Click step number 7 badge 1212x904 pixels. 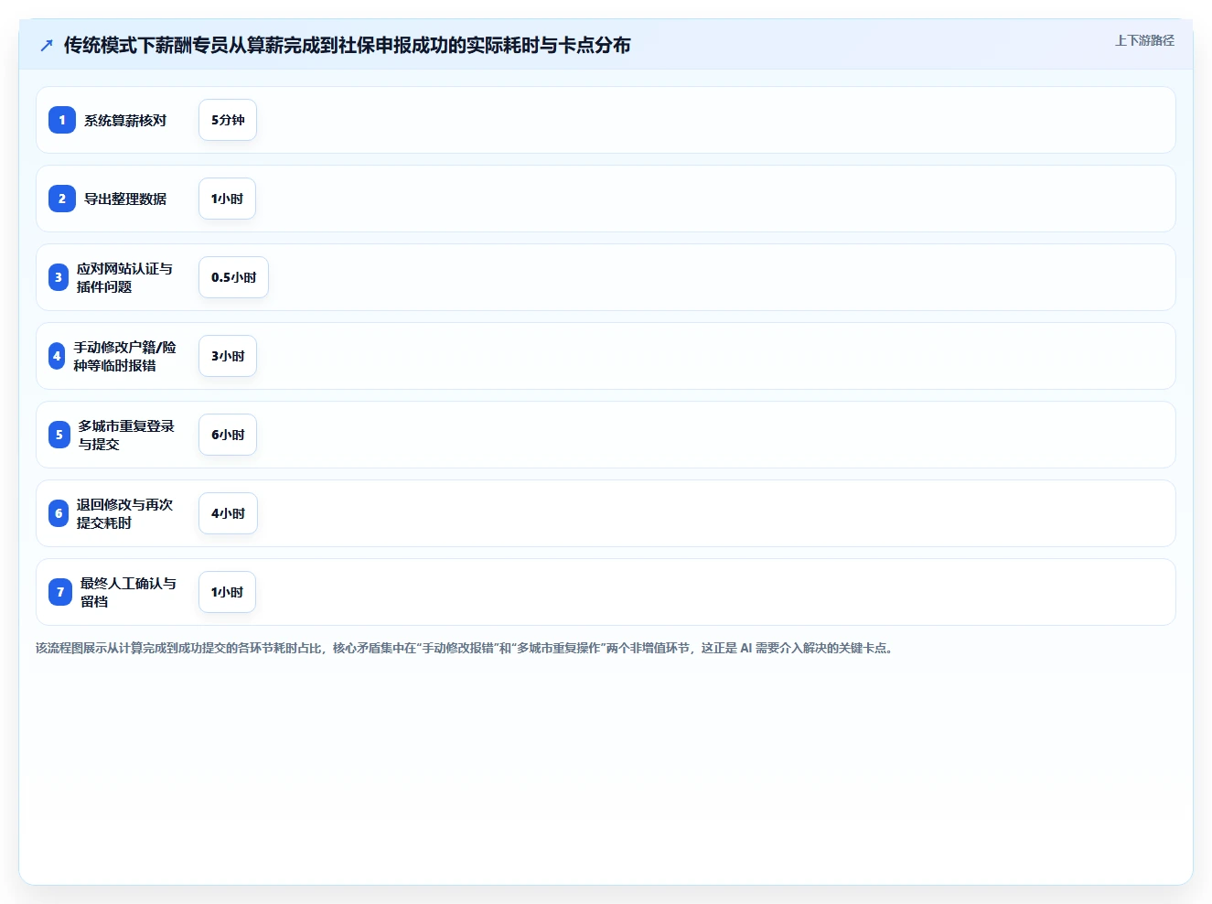click(60, 592)
